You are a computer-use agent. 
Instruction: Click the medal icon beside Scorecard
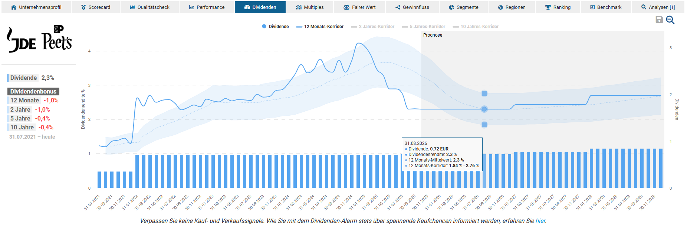click(83, 7)
